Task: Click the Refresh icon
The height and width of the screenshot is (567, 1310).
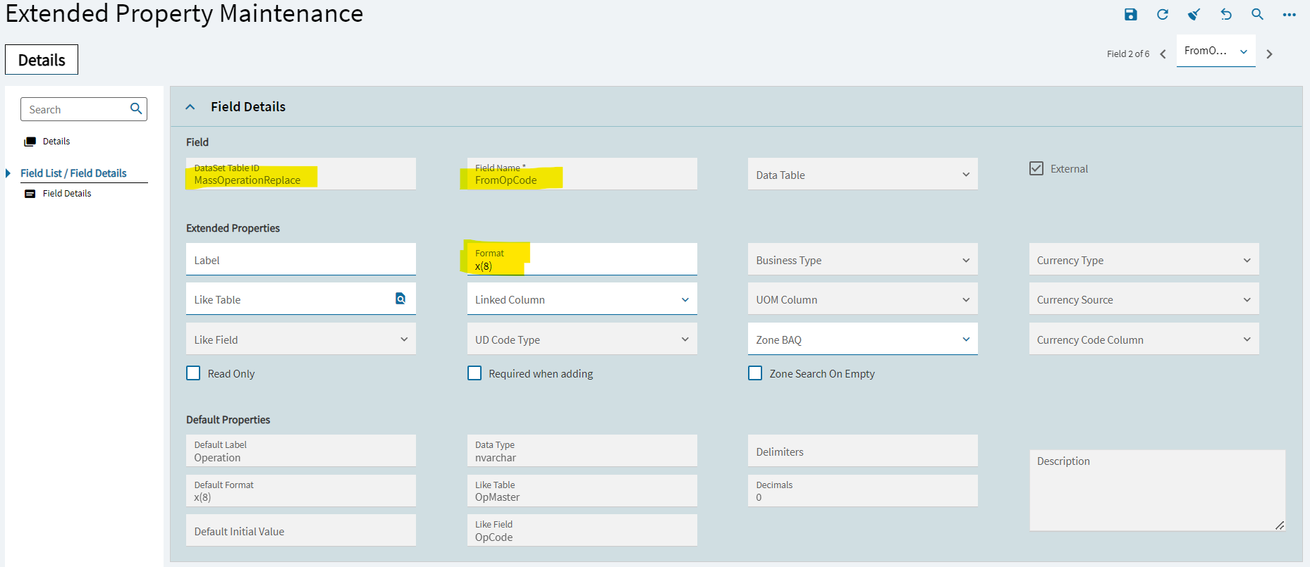Action: tap(1163, 15)
